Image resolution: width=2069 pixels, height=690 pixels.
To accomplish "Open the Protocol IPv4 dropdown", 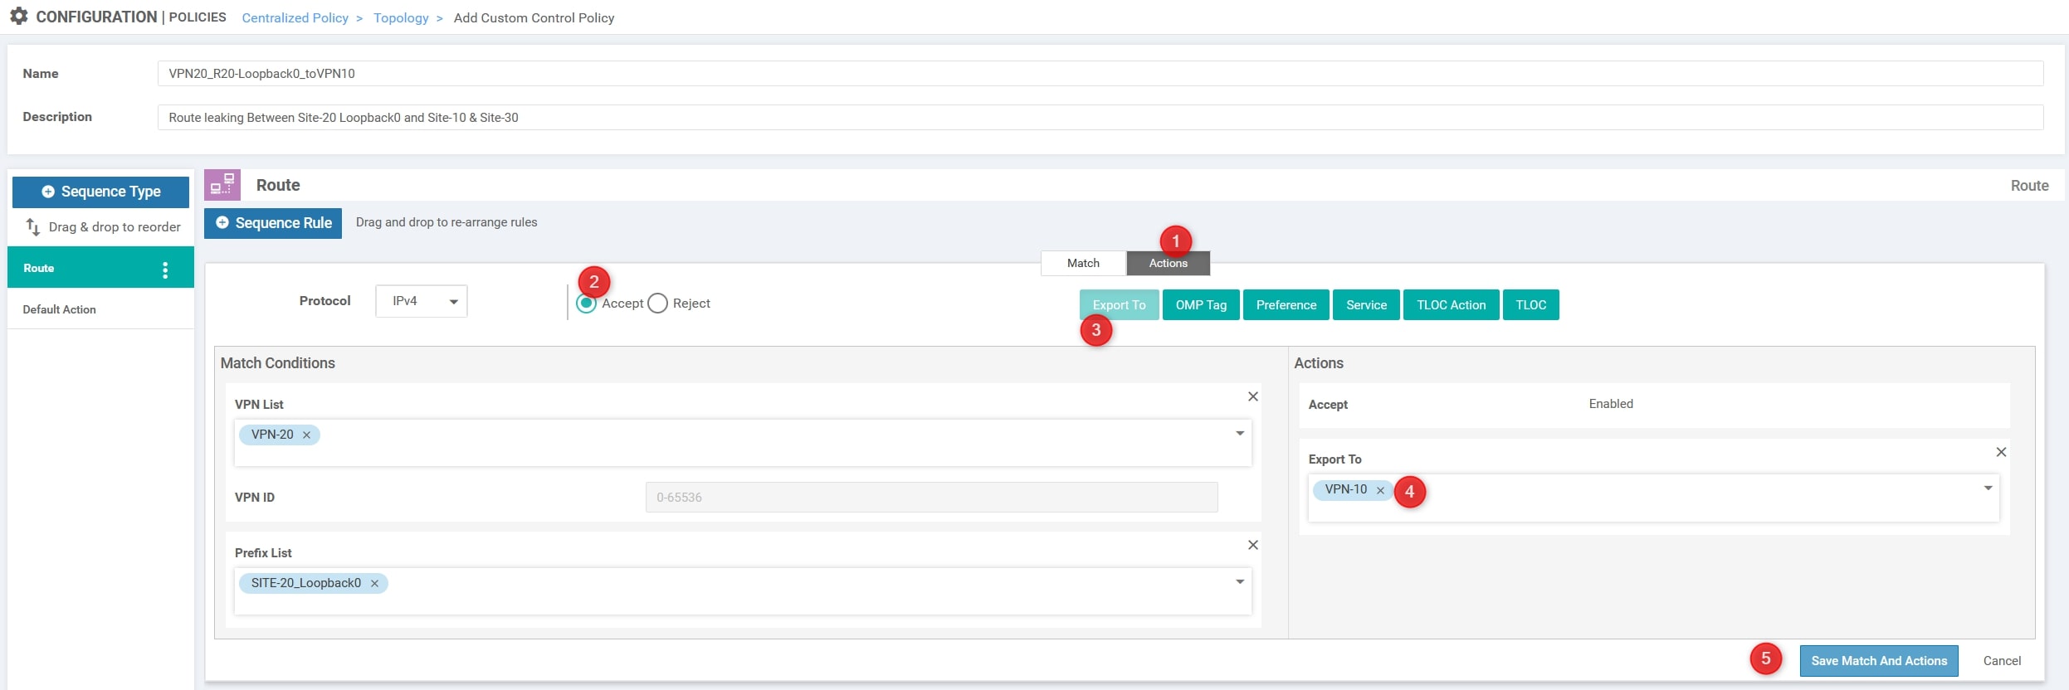I will 421,301.
